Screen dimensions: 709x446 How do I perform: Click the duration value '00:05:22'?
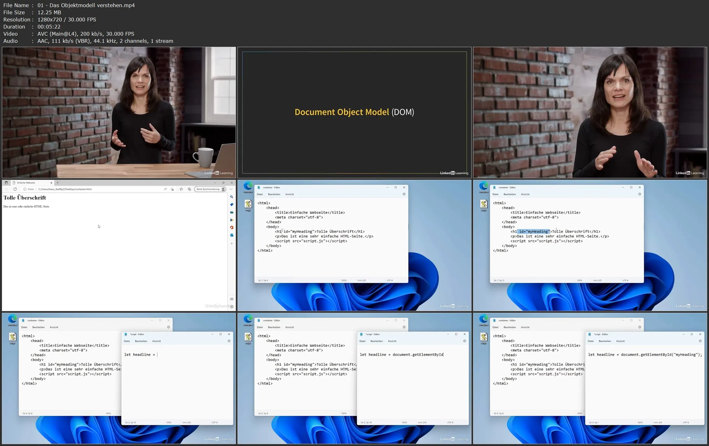[x=49, y=27]
